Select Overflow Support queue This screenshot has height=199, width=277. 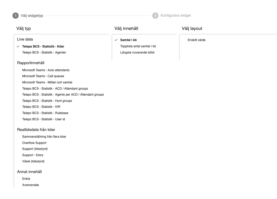coord(34,143)
